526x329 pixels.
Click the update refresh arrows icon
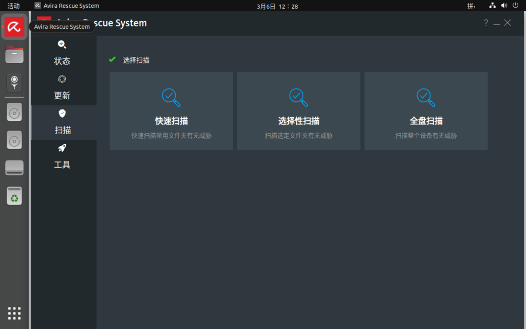62,79
